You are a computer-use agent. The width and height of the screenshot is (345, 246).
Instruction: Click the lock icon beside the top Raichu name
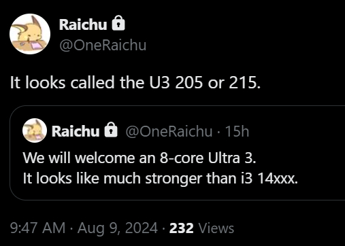[118, 23]
